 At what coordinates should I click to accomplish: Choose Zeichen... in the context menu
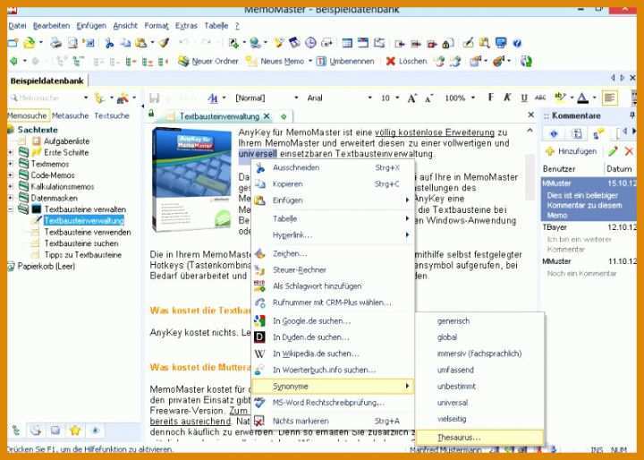(332, 253)
